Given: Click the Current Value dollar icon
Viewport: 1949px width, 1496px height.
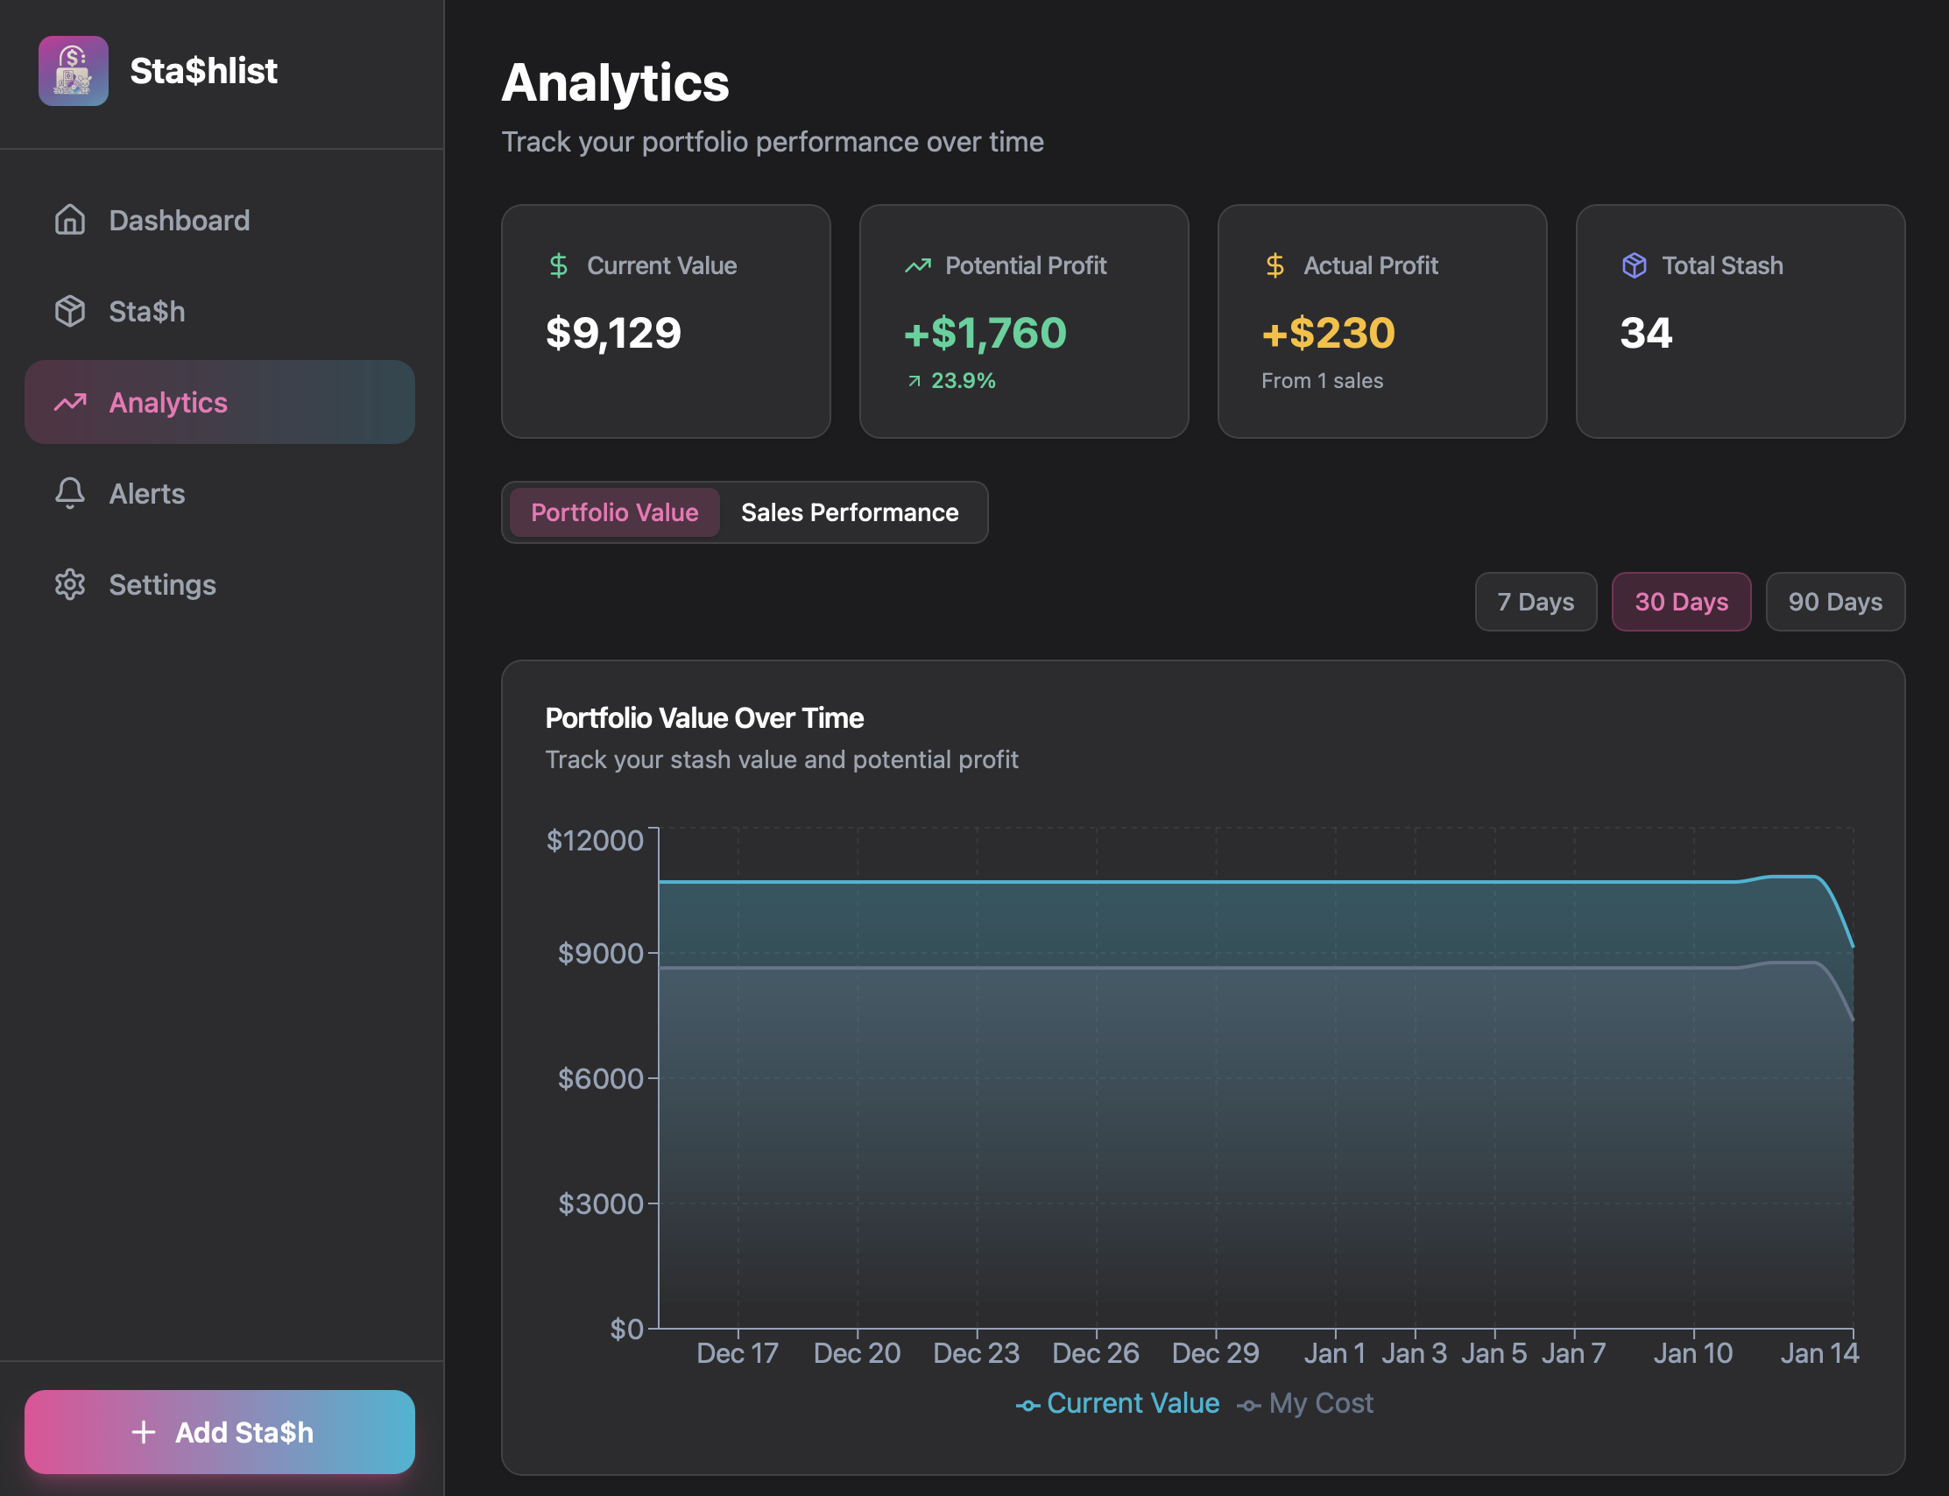Looking at the screenshot, I should (558, 265).
